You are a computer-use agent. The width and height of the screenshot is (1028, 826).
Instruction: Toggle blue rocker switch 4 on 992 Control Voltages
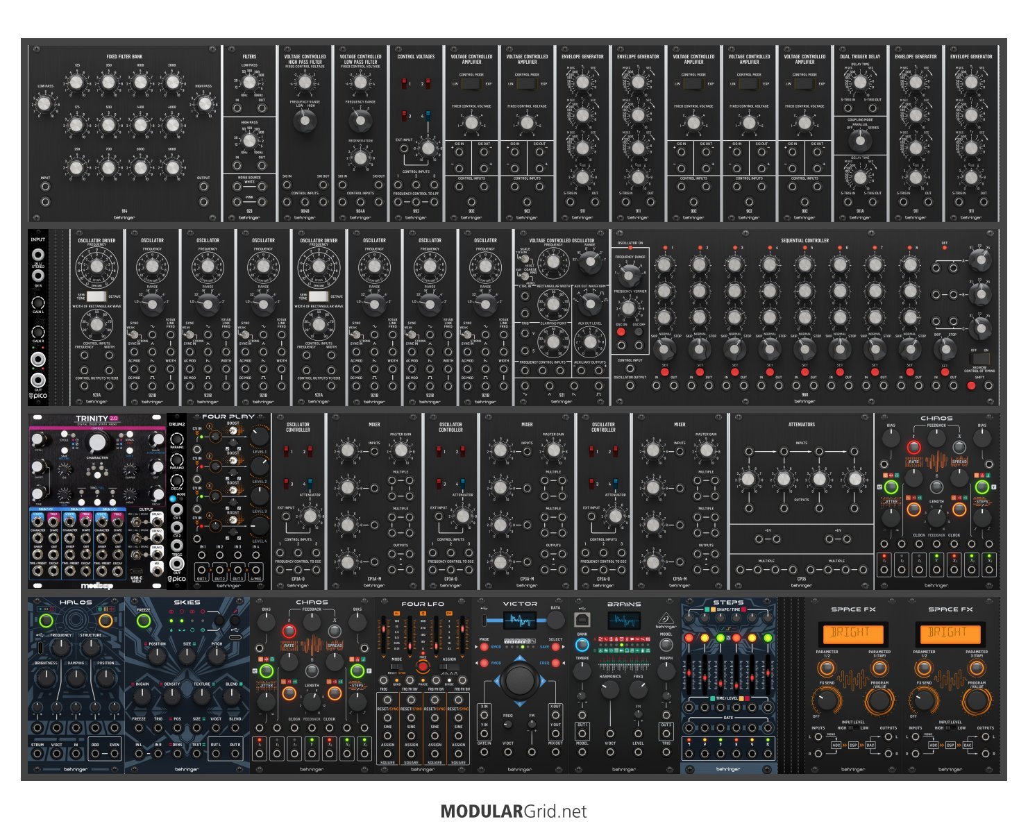[428, 115]
